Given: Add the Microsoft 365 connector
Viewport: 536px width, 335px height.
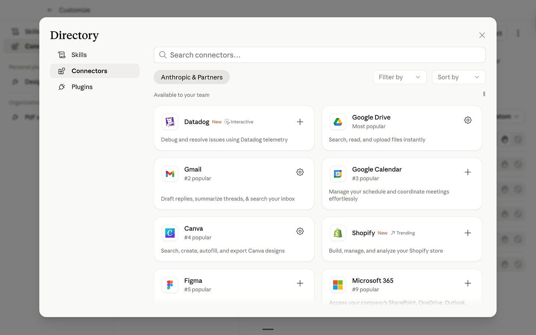Looking at the screenshot, I should 468,283.
